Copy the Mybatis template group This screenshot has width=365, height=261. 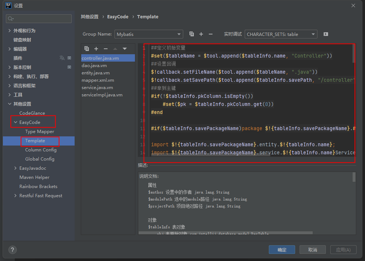[x=192, y=34]
